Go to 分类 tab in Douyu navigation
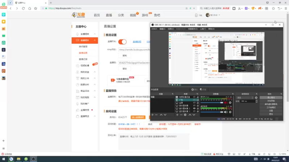 coord(121,15)
